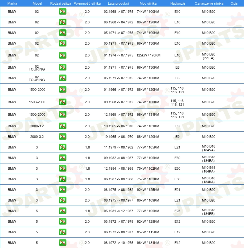Click the fuel icon in the 05.1971 -> 07.1975 130KM E10 row
Screen dimensions: 244x248
[x=62, y=43]
